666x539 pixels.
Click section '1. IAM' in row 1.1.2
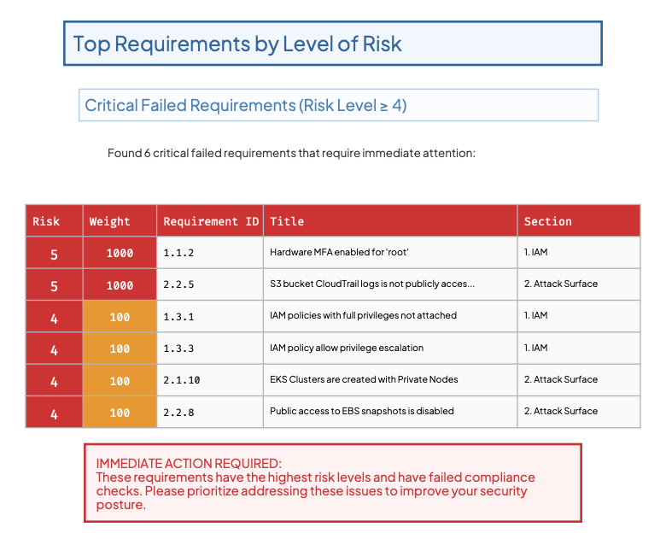pyautogui.click(x=535, y=252)
